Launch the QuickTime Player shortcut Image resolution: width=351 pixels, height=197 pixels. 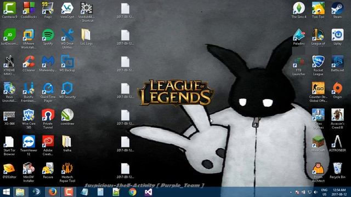[48, 92]
